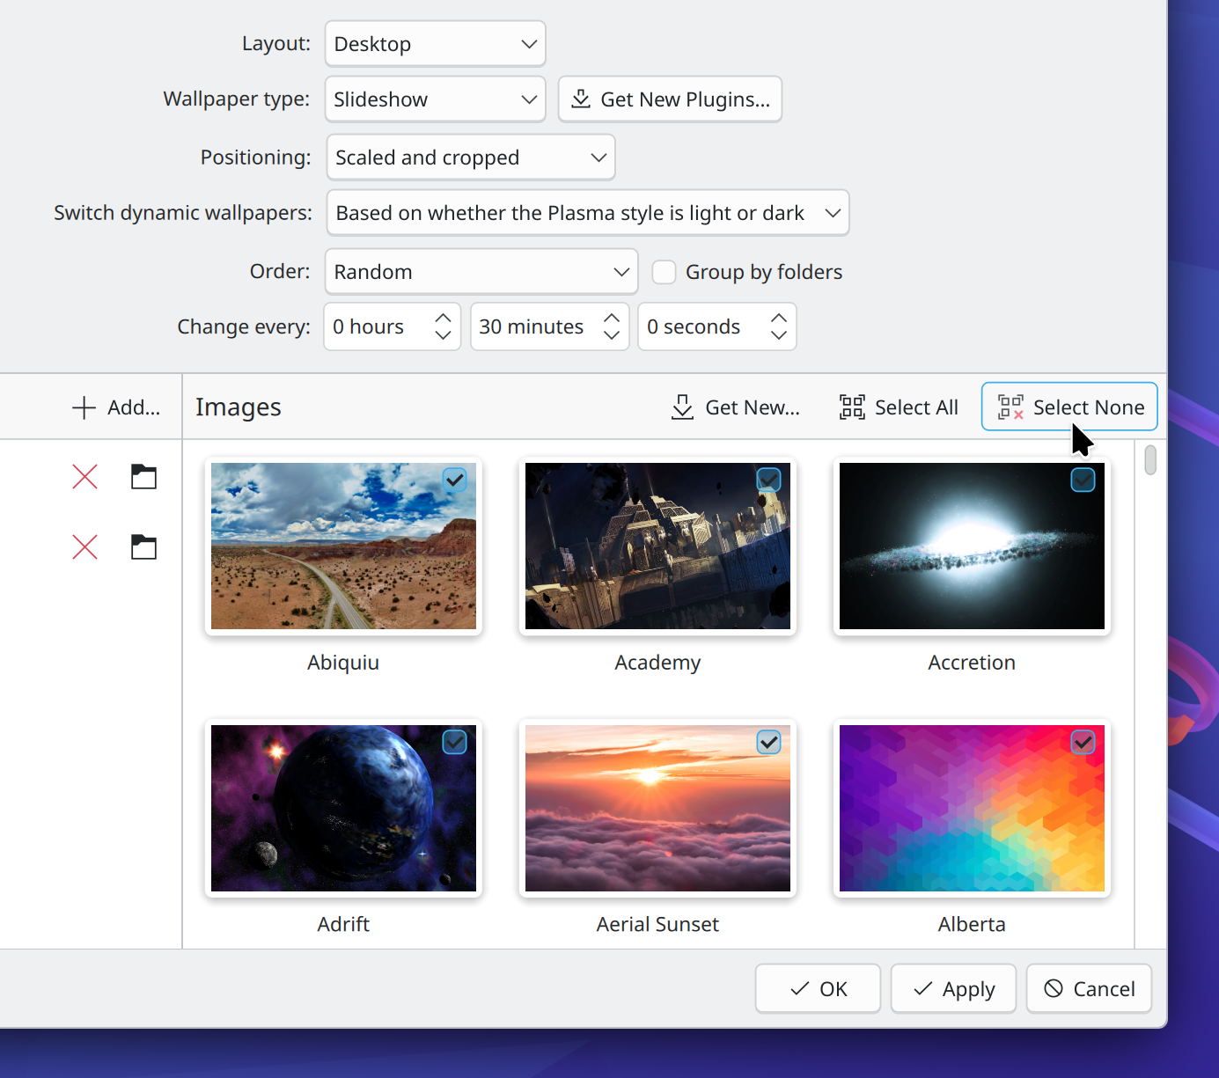Click the second red X remove folder icon
The width and height of the screenshot is (1219, 1078).
pyautogui.click(x=84, y=547)
